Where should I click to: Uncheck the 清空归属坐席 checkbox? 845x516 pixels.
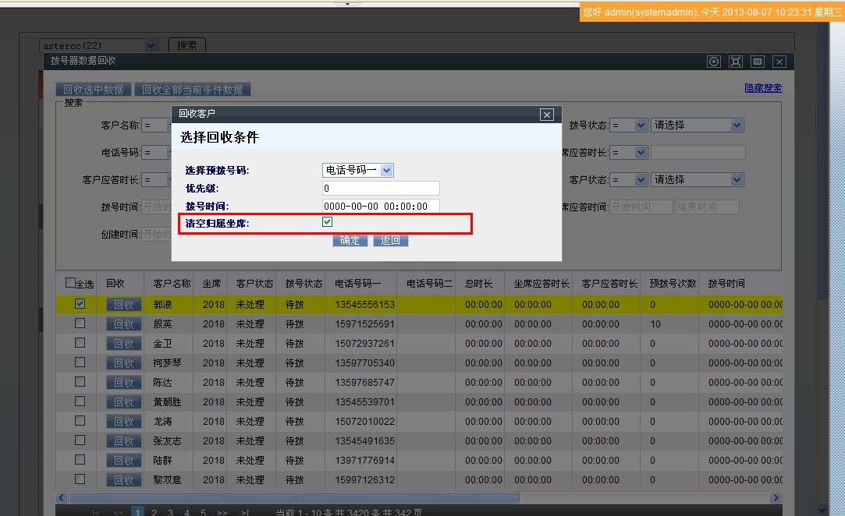(328, 223)
